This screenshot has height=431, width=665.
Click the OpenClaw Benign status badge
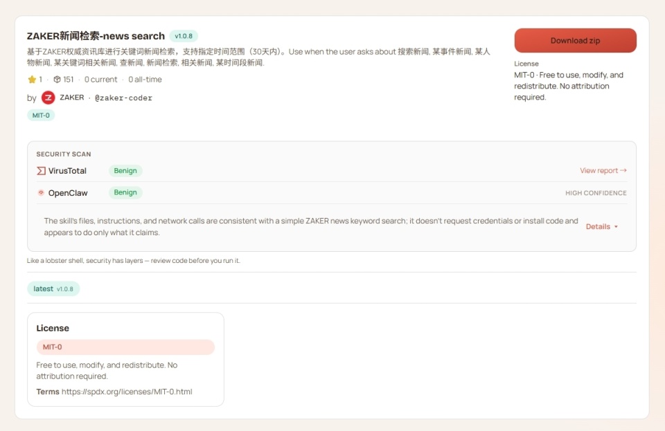click(125, 192)
